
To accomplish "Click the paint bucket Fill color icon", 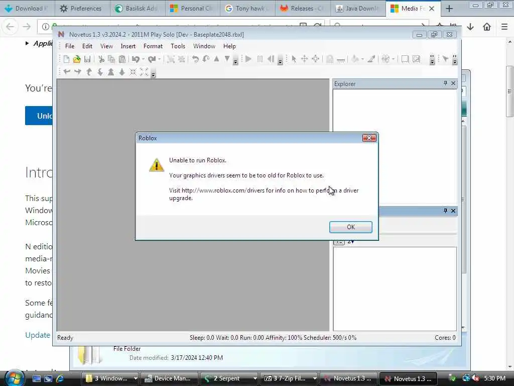I will tap(355, 59).
